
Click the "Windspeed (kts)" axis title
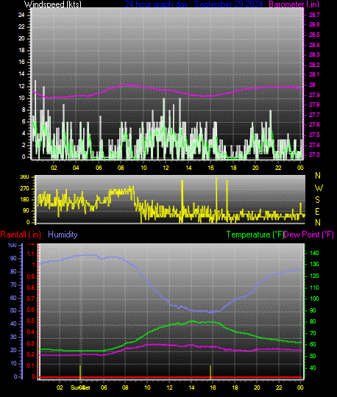53,4
